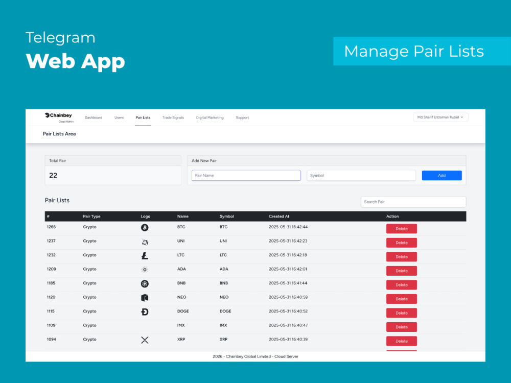Viewport: 511px width, 383px height.
Task: Focus the Symbol input field
Action: (361, 175)
